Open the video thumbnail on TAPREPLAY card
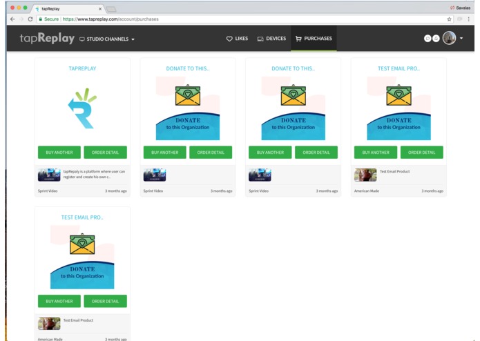Image resolution: width=480 pixels, height=341 pixels. coord(49,175)
